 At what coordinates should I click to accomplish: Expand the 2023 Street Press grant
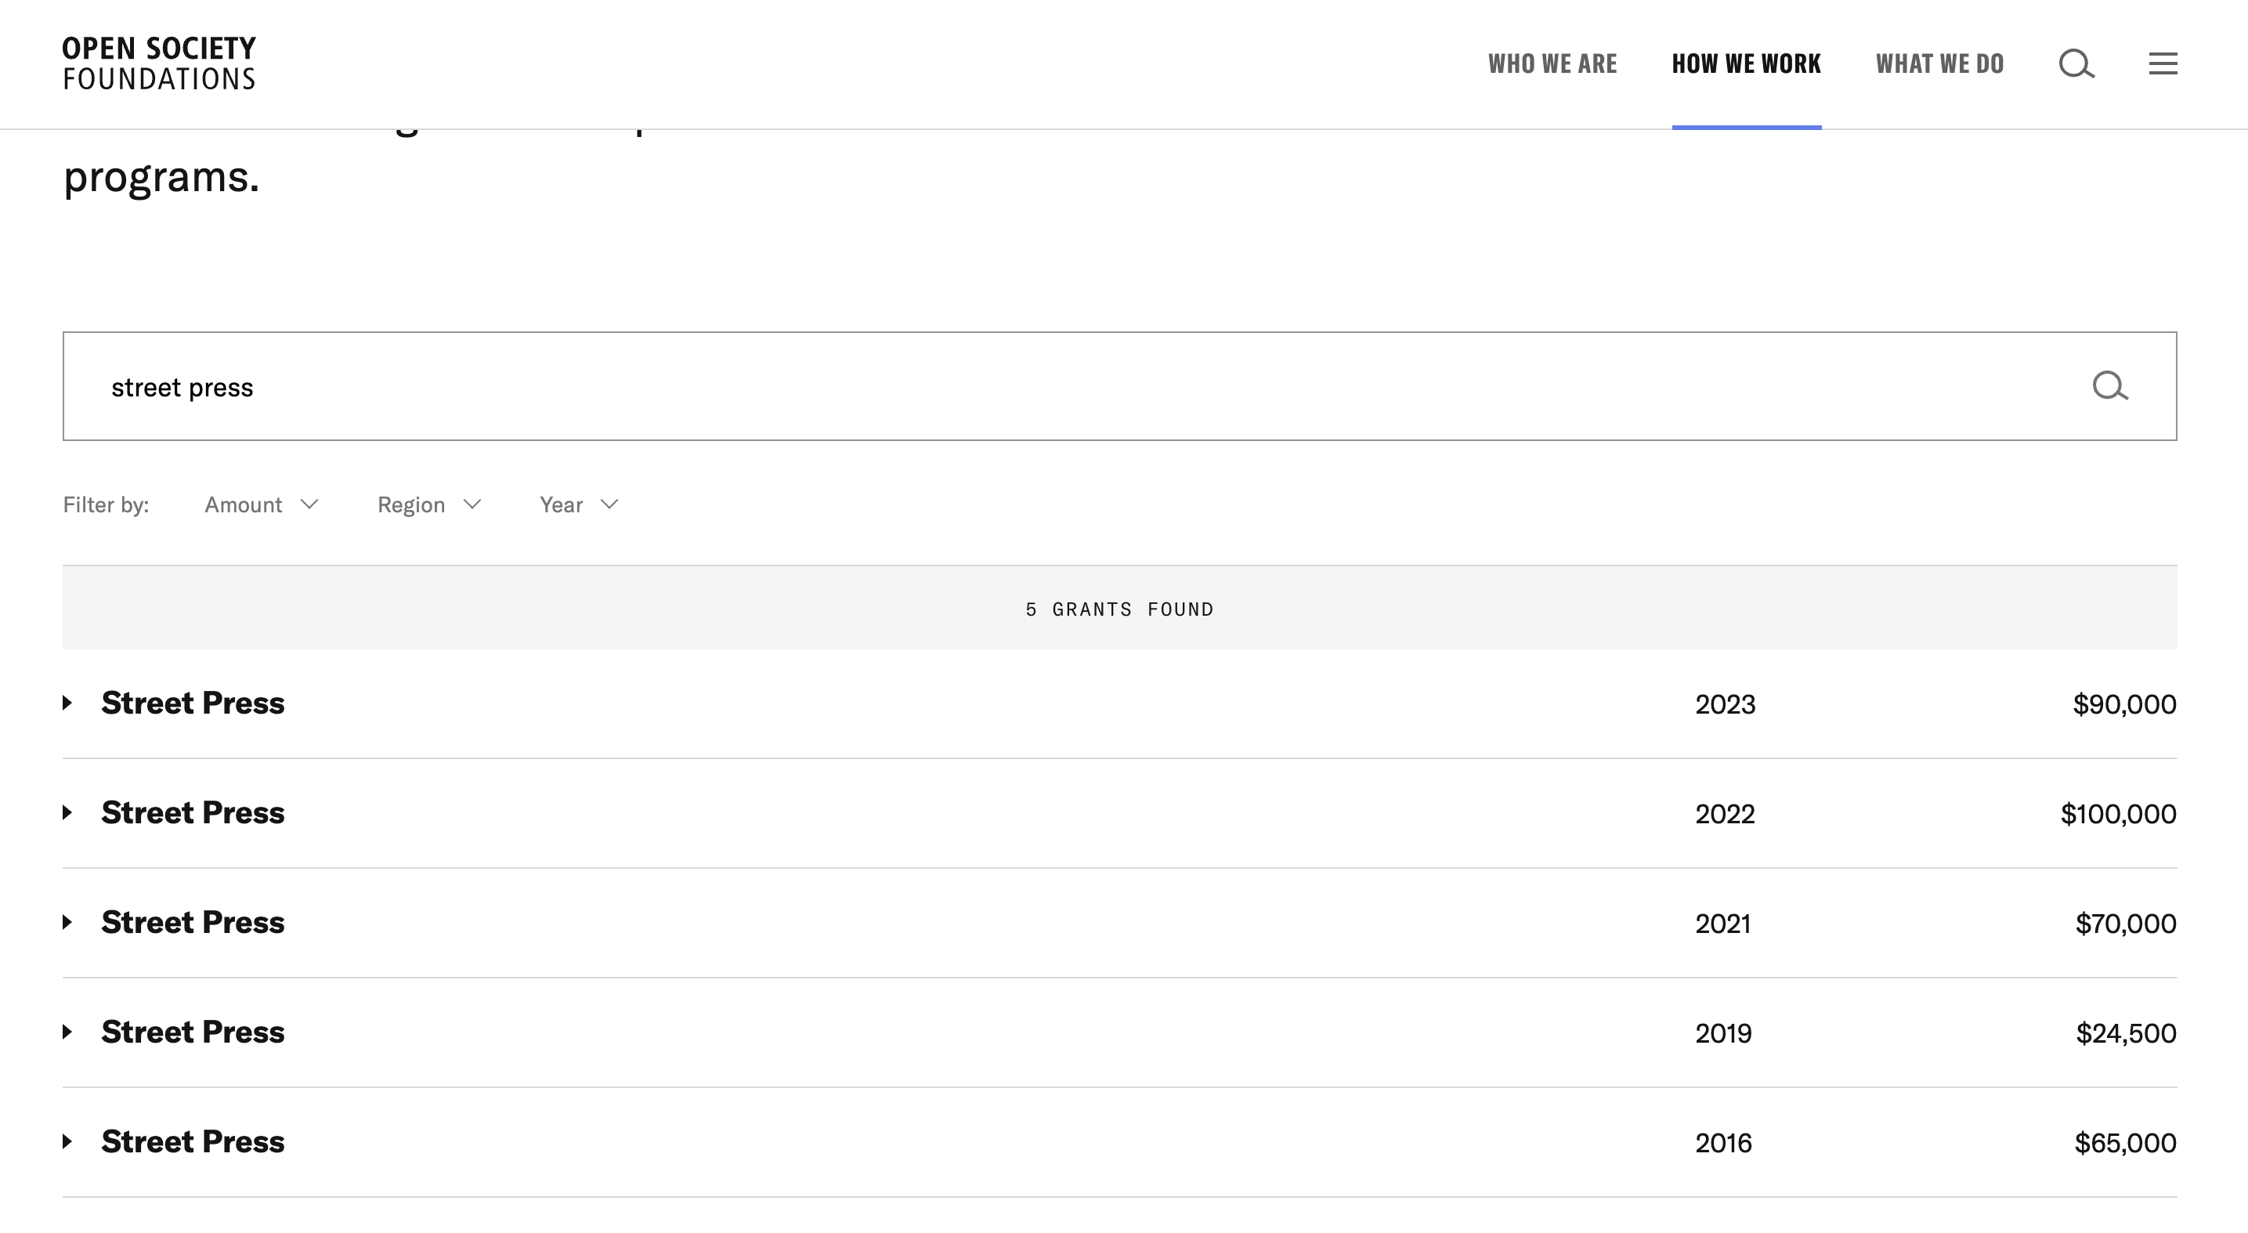pos(67,703)
